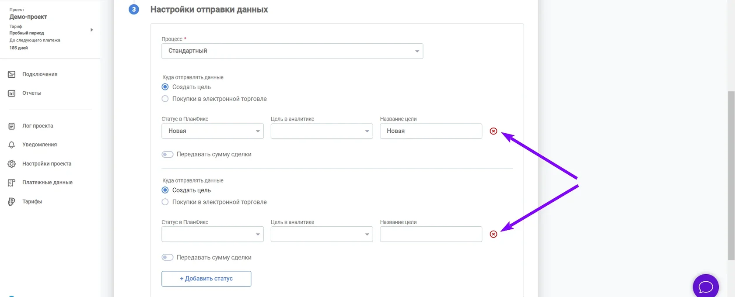
Task: Click the Настройки отправки данных heading
Action: coord(209,10)
